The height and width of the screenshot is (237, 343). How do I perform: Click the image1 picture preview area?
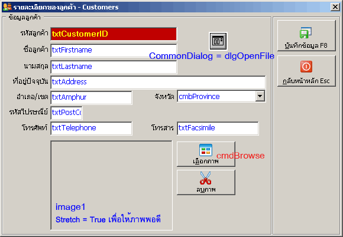point(112,185)
